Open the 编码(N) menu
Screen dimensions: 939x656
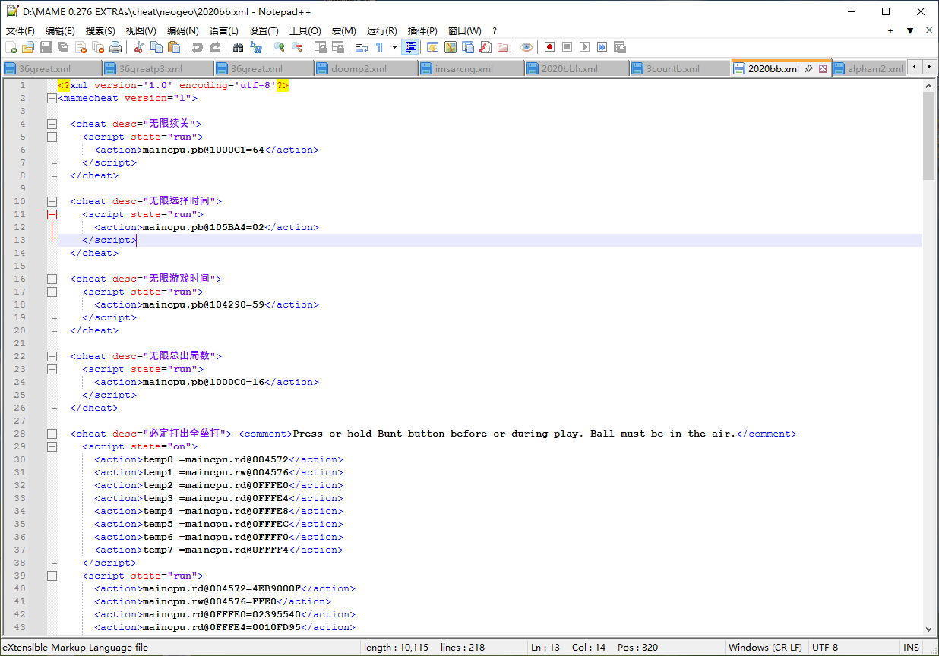click(x=182, y=31)
